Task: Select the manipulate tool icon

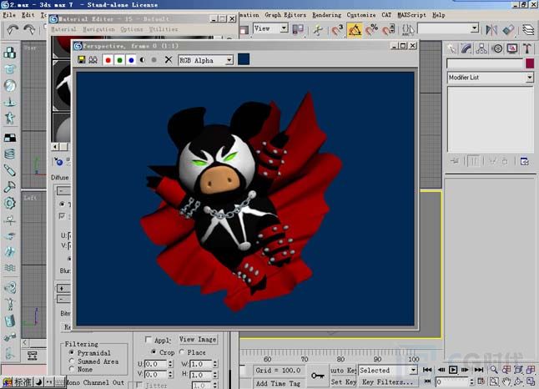Action: 318,30
